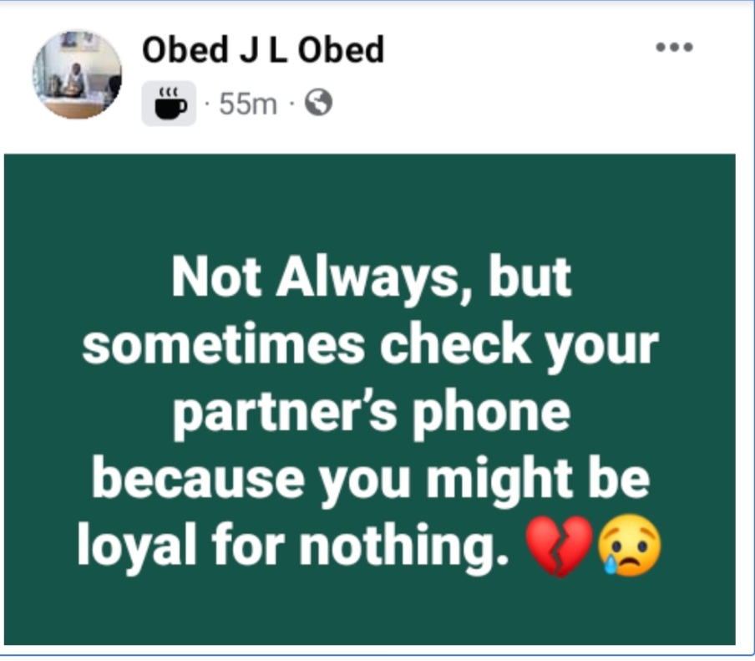Select the "partner's phone" text line

372,414
